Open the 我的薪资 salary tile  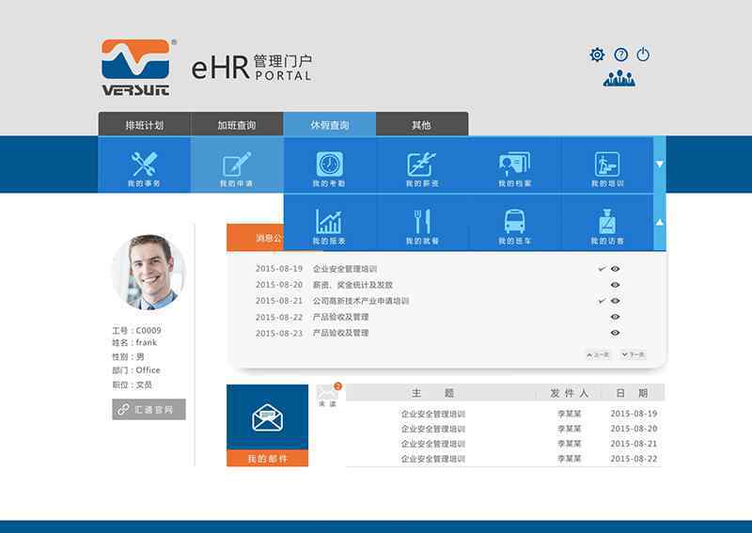421,165
